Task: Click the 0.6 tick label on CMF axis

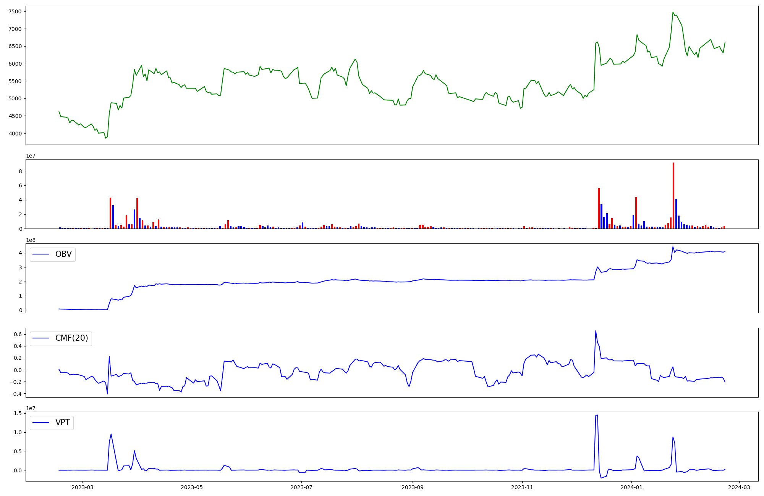Action: 17,334
